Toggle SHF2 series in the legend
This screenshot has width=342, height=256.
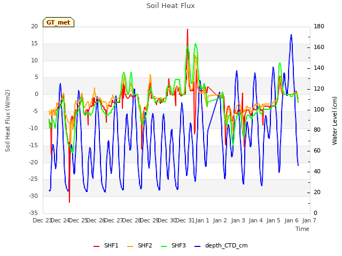point(139,245)
